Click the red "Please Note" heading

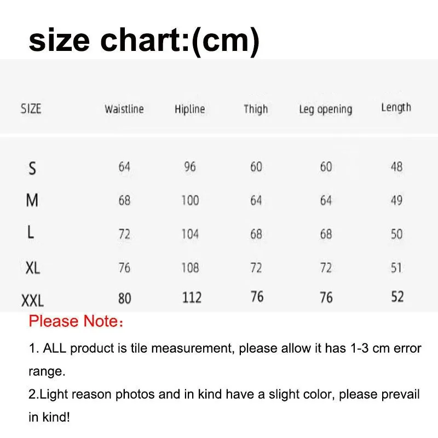(x=76, y=321)
